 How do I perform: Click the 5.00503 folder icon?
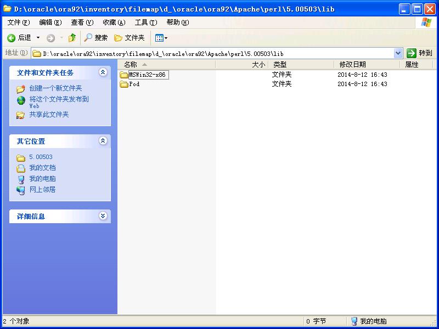pyautogui.click(x=21, y=158)
